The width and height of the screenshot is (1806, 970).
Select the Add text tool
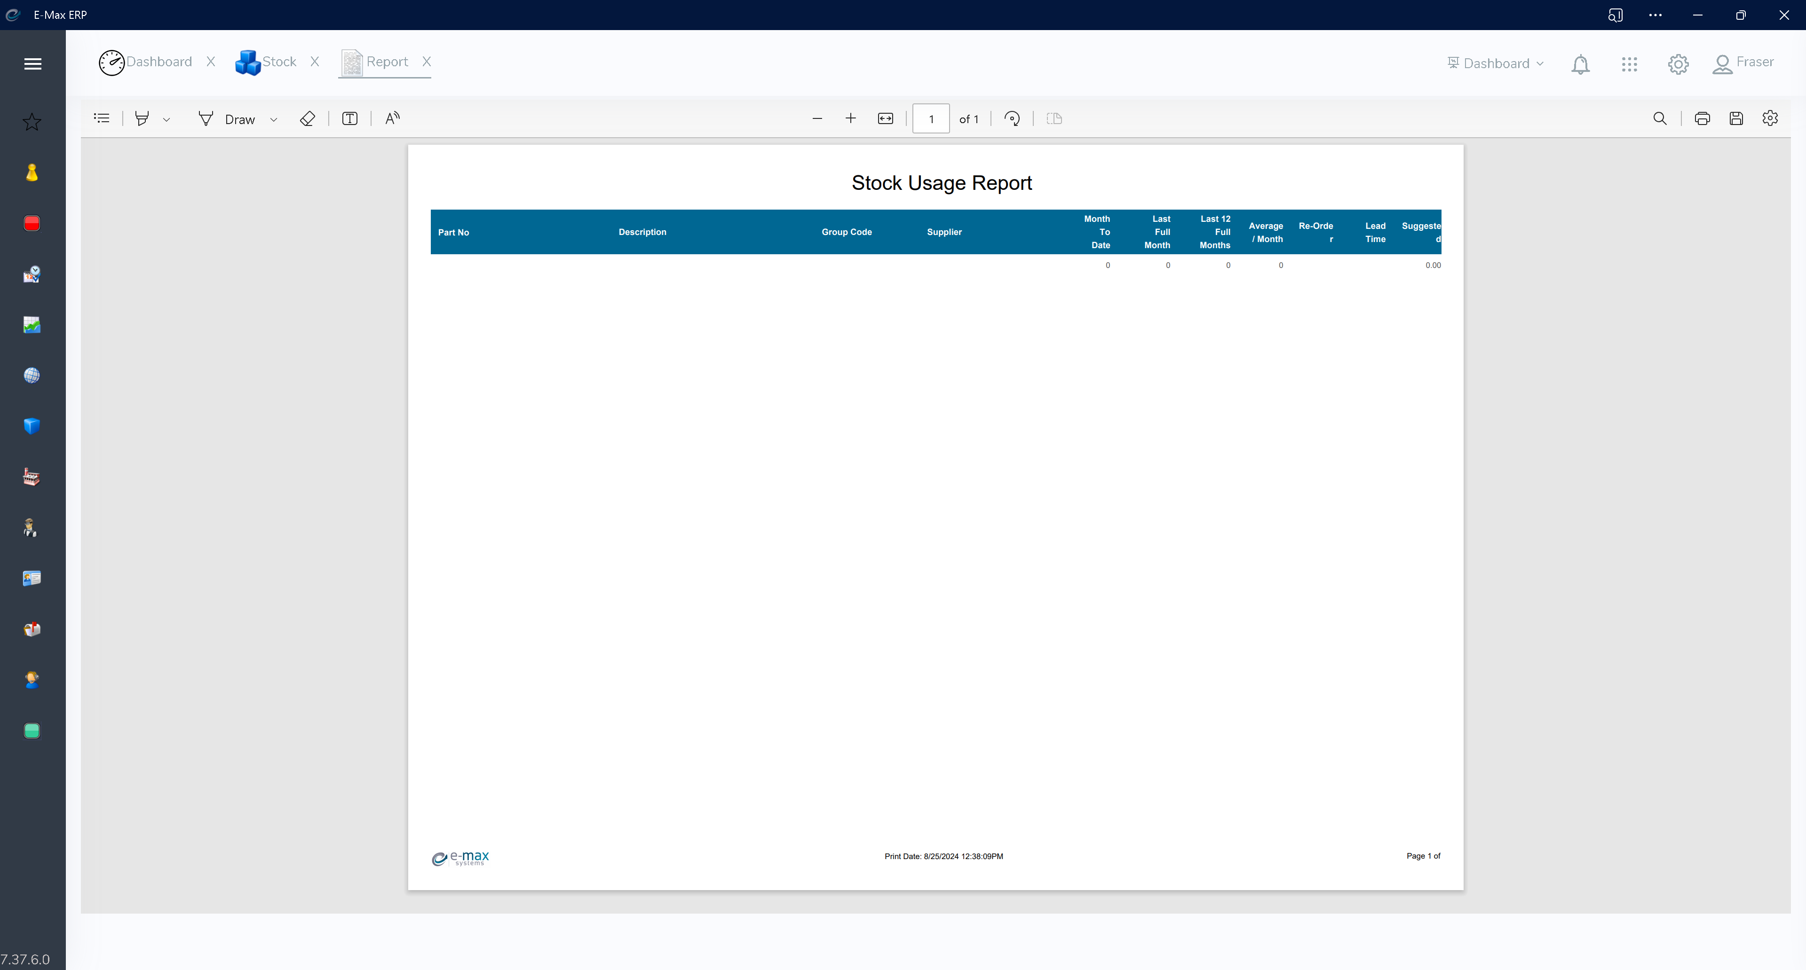350,118
